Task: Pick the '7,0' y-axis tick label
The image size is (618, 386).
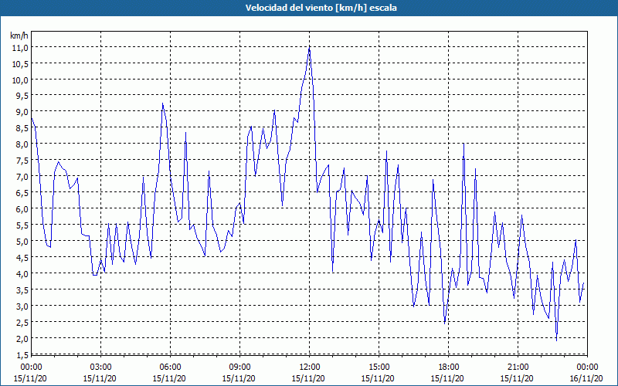Action: [x=22, y=177]
